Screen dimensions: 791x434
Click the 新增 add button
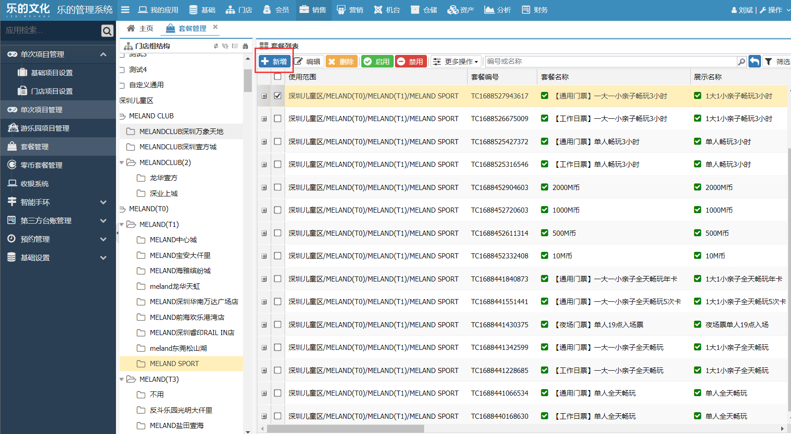click(x=274, y=61)
